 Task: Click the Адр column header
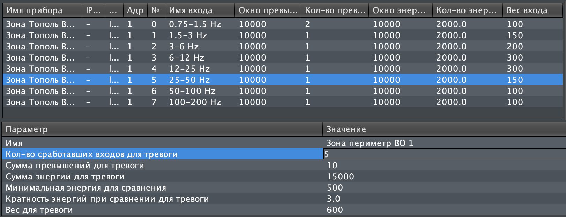tap(135, 10)
